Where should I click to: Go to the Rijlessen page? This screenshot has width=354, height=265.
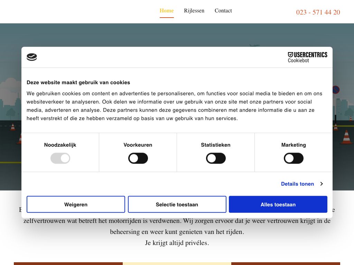pos(194,11)
